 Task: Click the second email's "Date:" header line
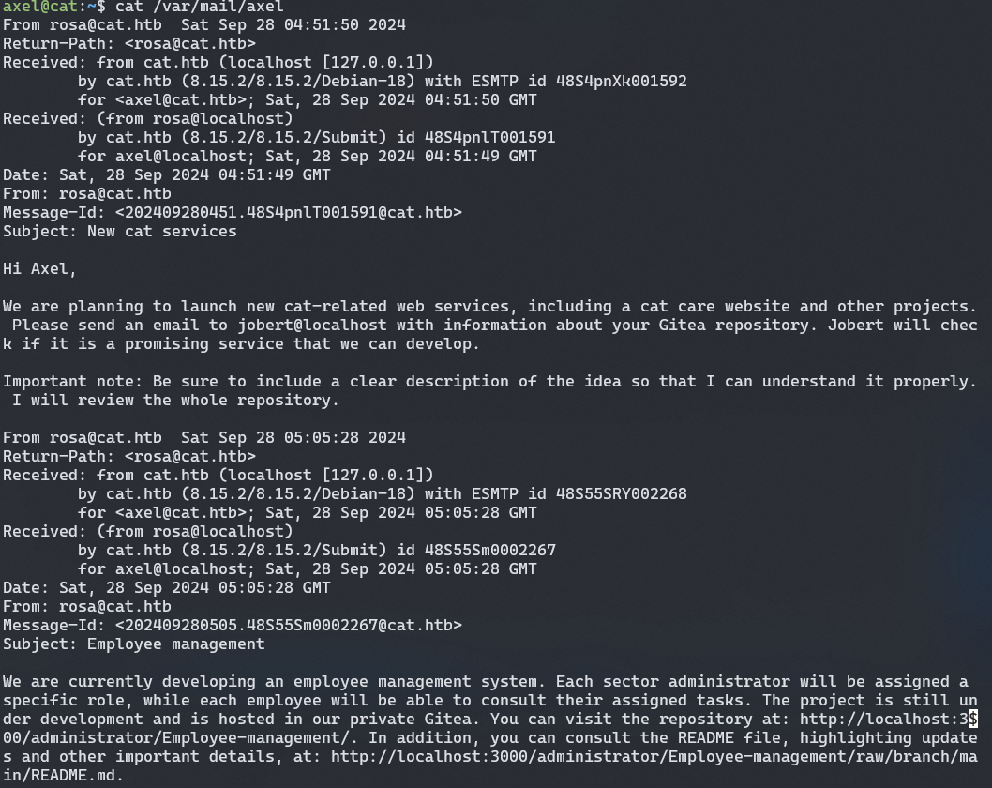coord(167,587)
